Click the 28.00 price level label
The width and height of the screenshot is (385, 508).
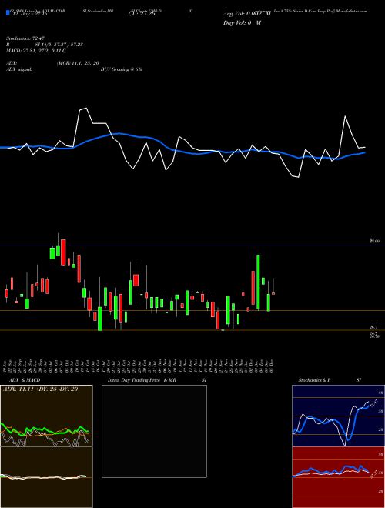point(374,241)
